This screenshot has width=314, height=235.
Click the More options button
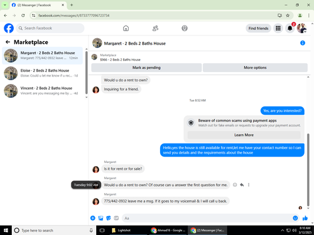pos(255,68)
